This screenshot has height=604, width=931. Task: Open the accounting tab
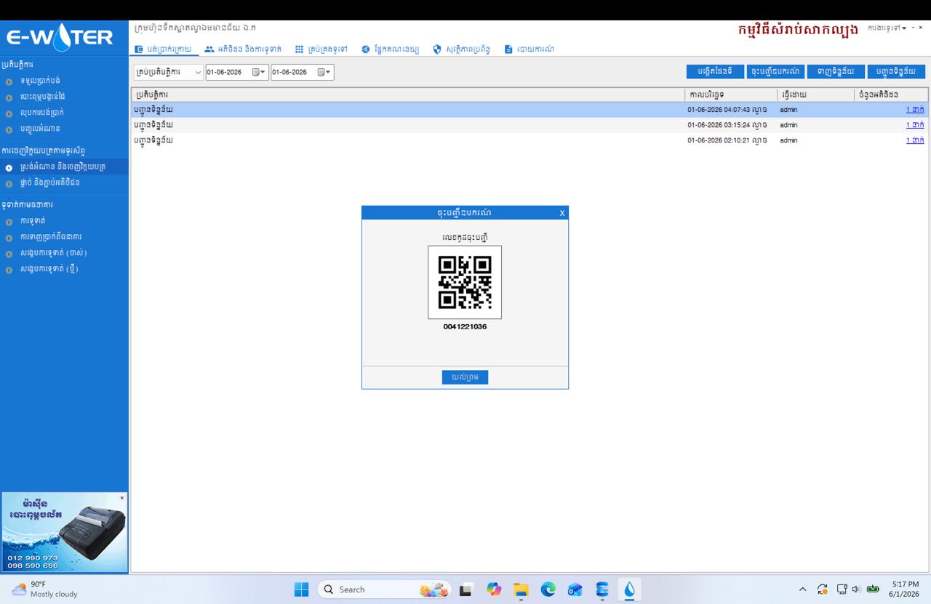(390, 49)
